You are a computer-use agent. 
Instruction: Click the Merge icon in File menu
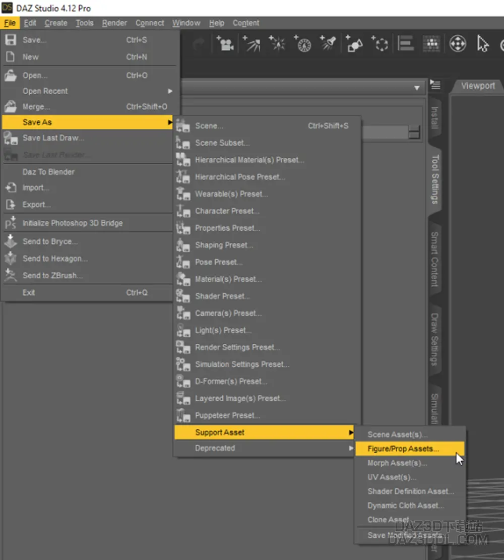(x=11, y=106)
